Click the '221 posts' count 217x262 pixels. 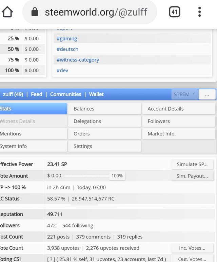click(x=58, y=237)
